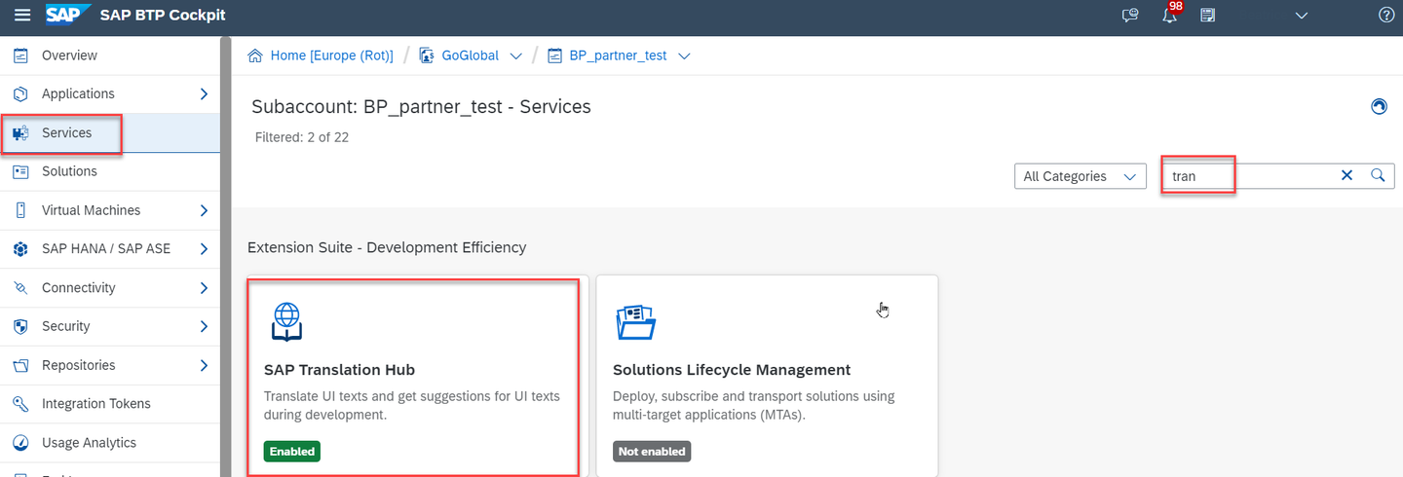Follow the Home [Europe (Rot)] breadcrumb link

pos(331,55)
